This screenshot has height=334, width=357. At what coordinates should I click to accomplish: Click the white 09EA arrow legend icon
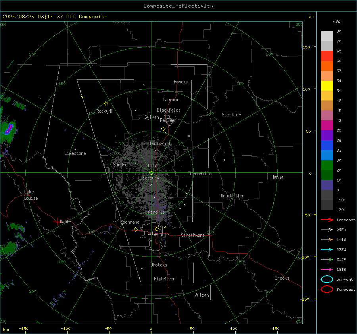327,230
